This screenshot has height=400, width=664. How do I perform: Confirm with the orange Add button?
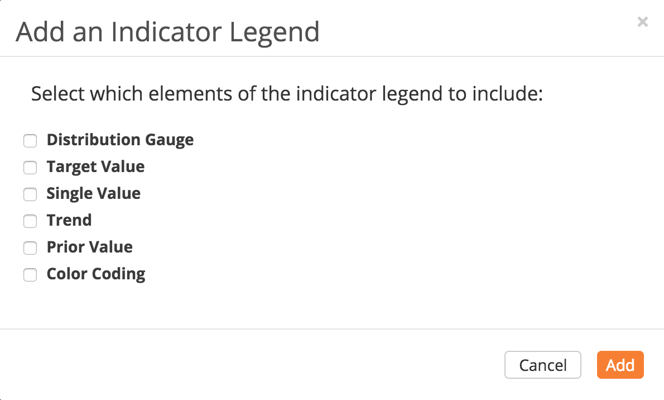click(x=620, y=365)
